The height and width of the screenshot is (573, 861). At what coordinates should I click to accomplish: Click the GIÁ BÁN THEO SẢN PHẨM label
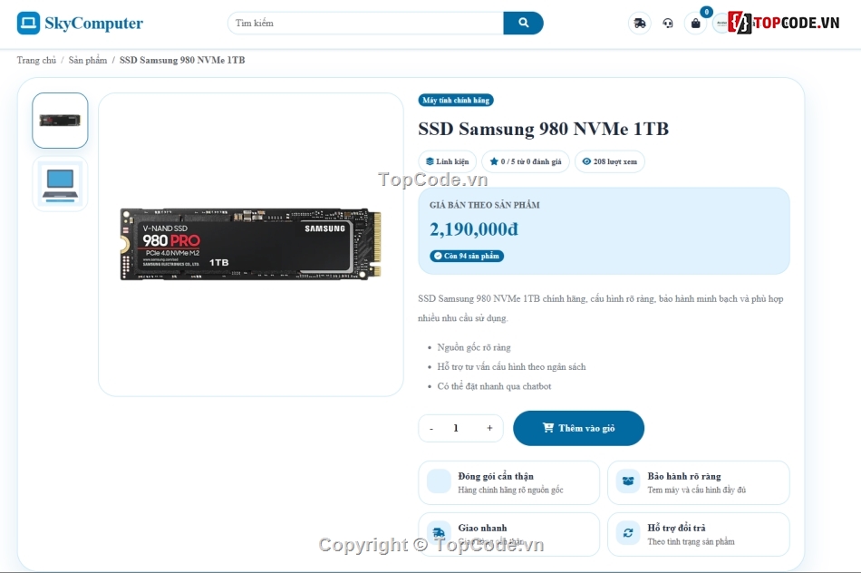point(485,205)
